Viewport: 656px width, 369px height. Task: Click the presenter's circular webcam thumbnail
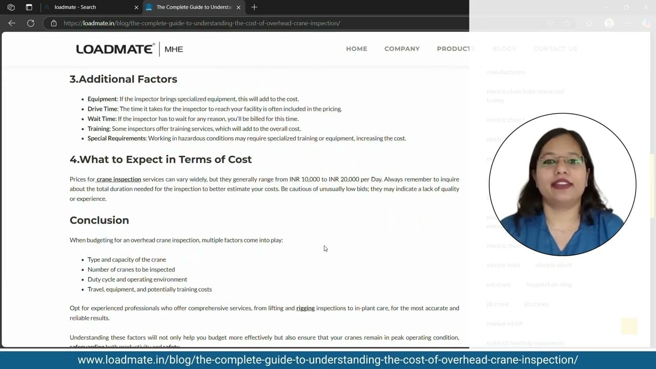[562, 184]
